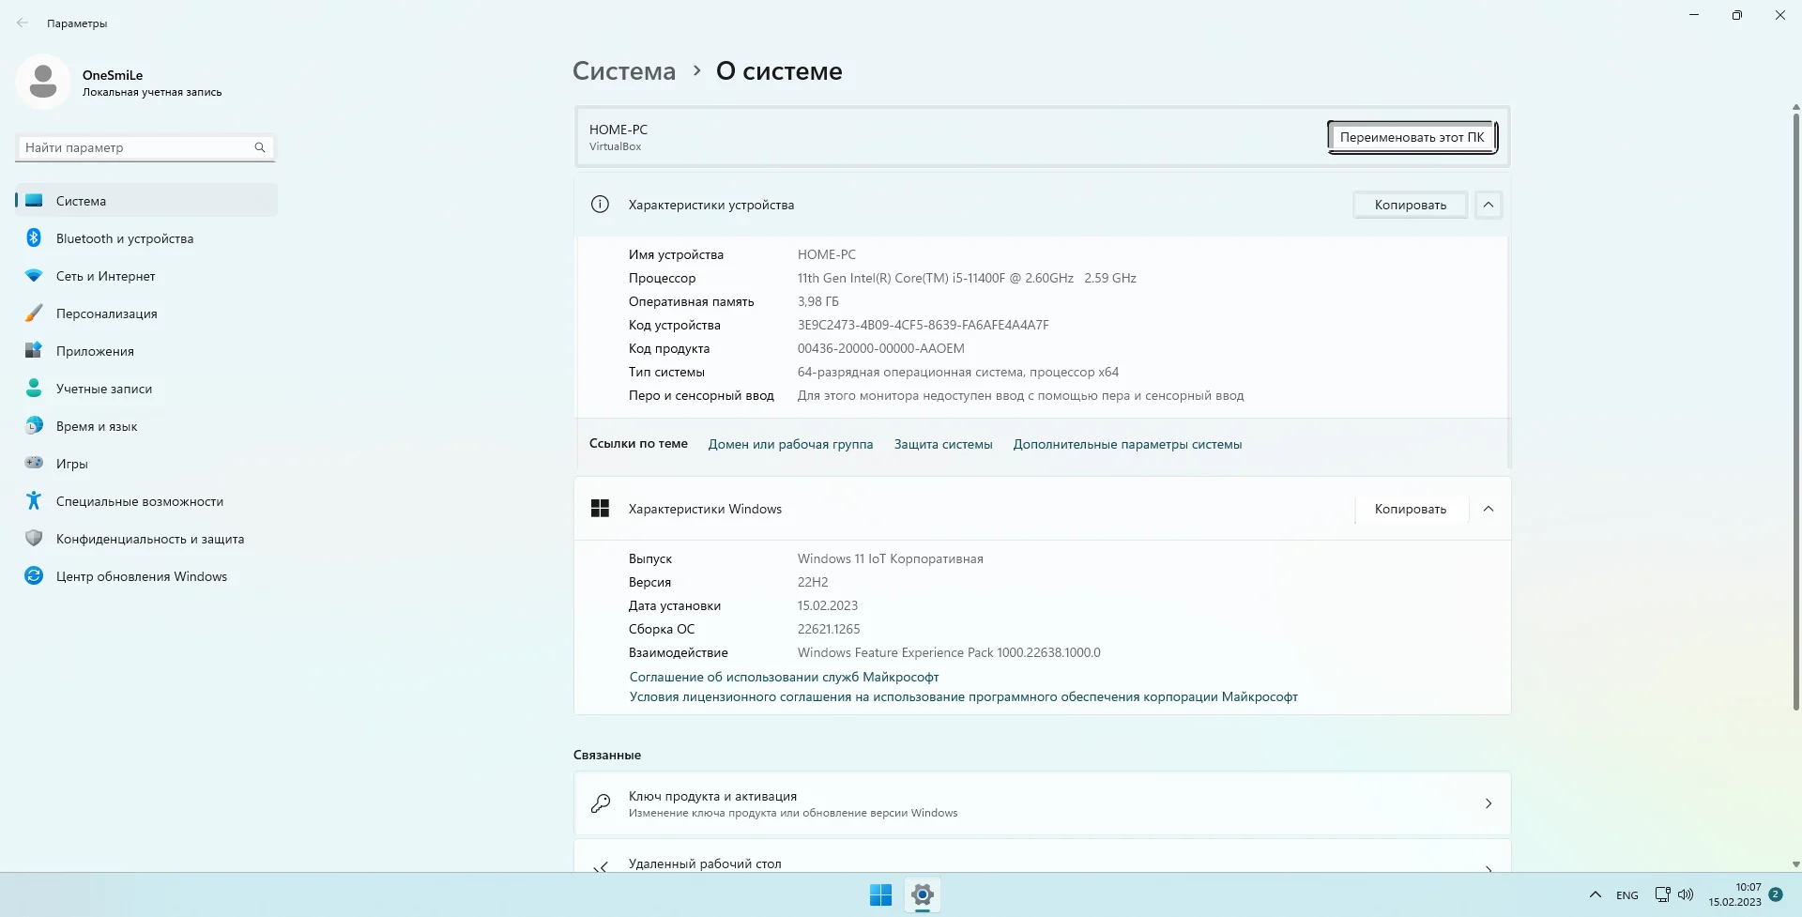The width and height of the screenshot is (1802, 917).
Task: Click the Wi-Fi network icon in sidebar
Action: pyautogui.click(x=34, y=276)
